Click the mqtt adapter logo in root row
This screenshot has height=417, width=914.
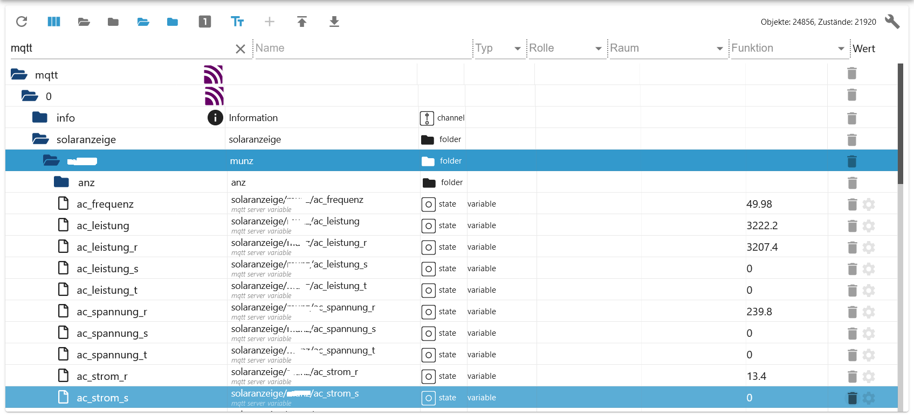(214, 74)
